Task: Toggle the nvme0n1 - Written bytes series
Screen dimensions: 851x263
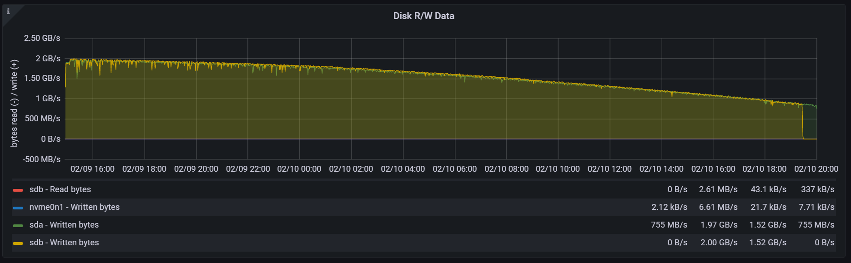Action: coord(74,207)
